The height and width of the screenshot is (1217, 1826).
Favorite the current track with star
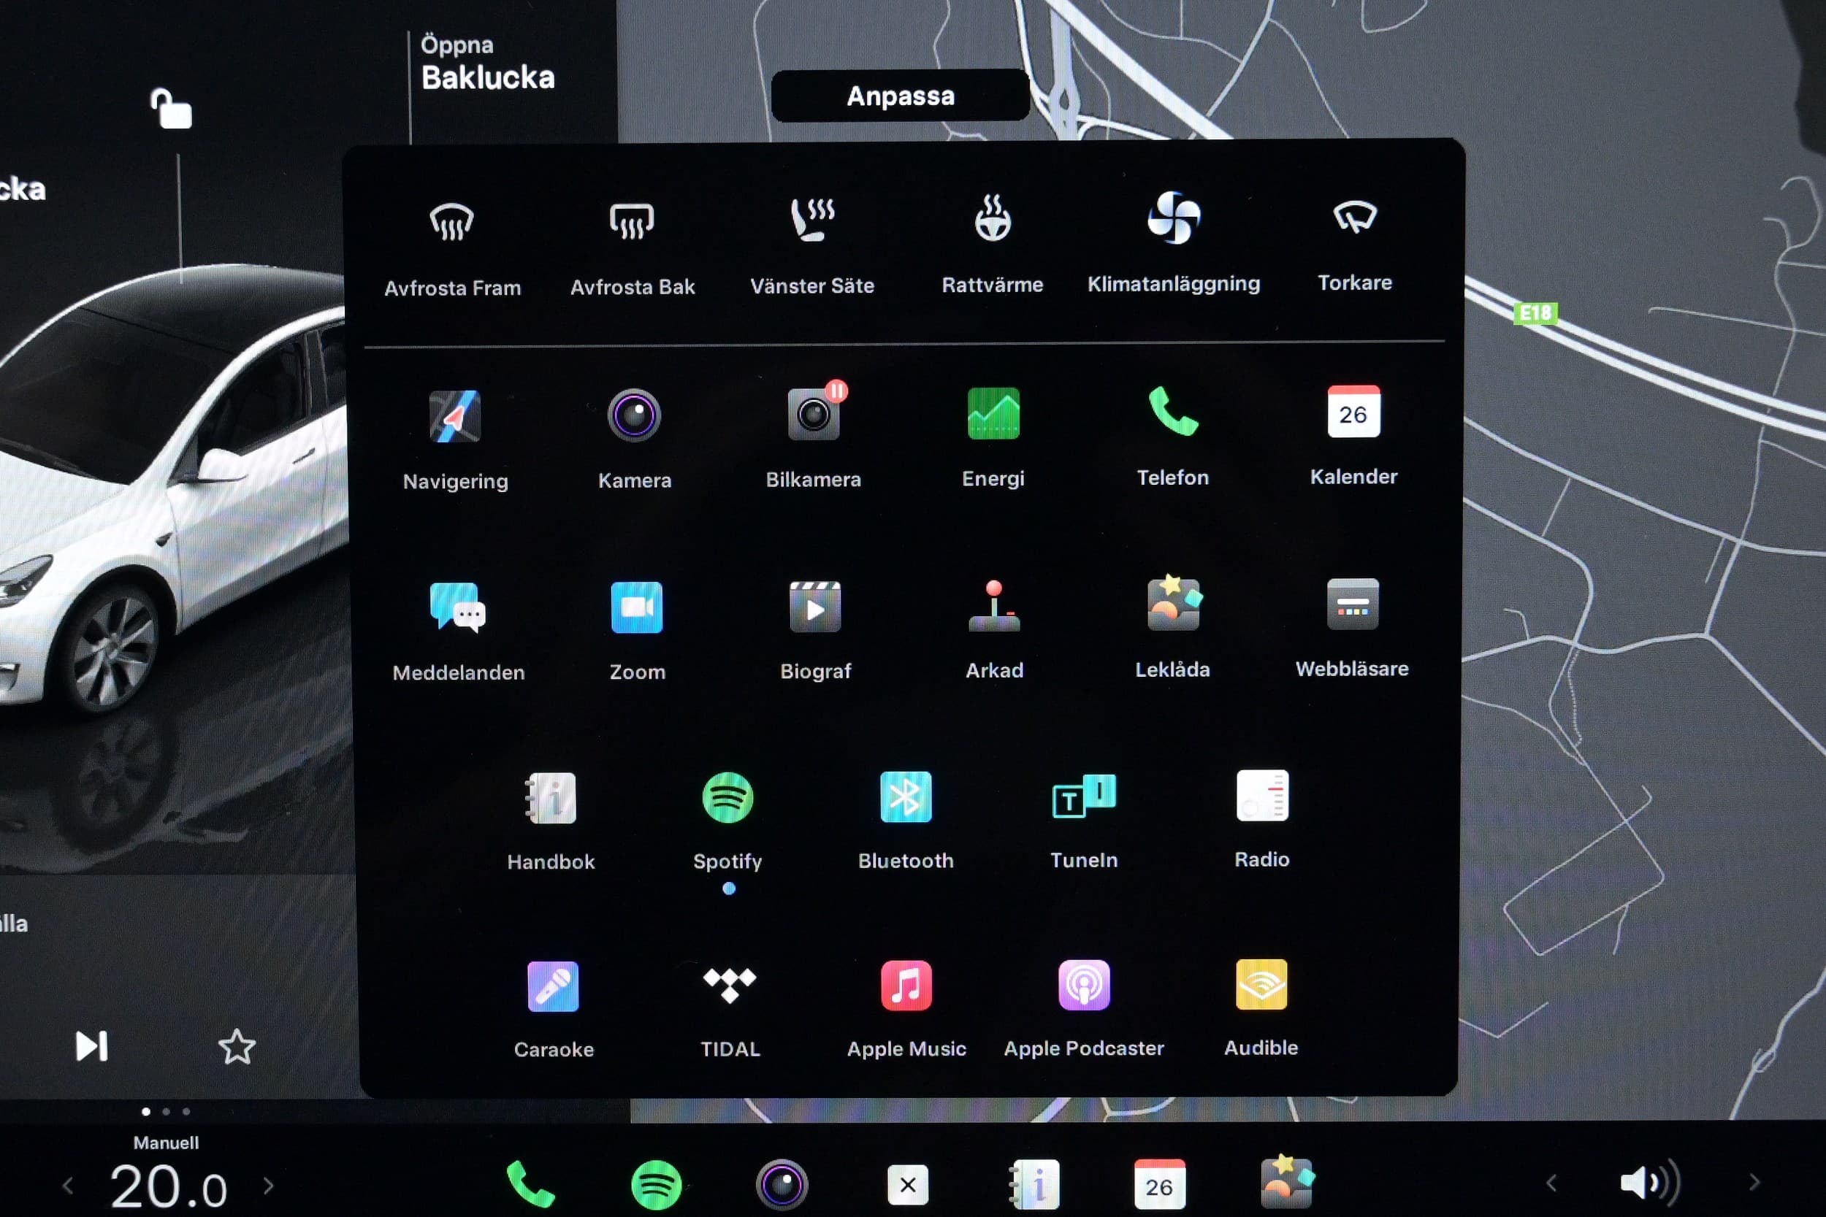point(237,1046)
